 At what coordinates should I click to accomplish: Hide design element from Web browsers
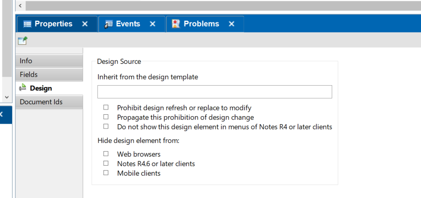point(106,154)
